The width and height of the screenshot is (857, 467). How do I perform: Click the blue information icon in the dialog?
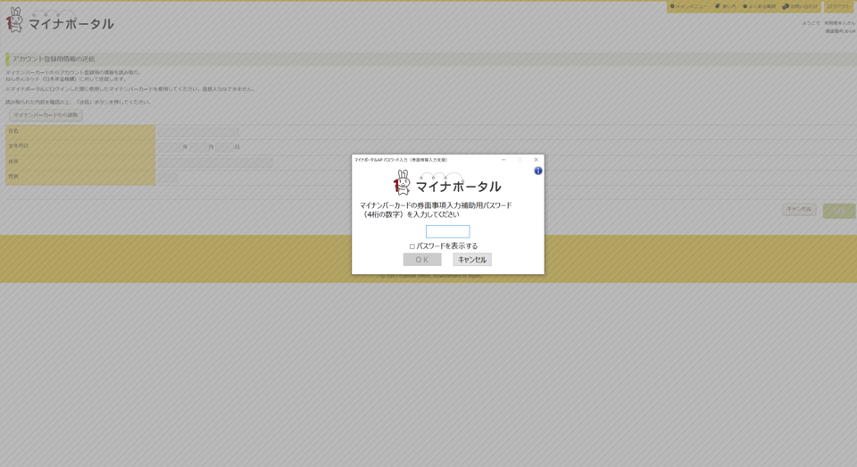(x=537, y=171)
